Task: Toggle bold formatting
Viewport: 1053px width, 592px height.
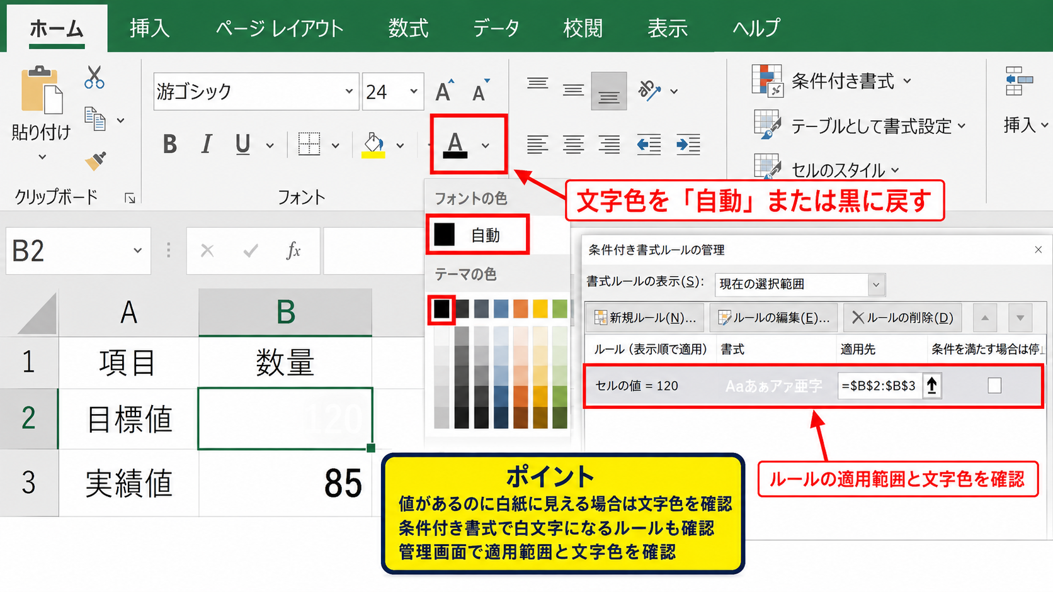Action: (169, 145)
